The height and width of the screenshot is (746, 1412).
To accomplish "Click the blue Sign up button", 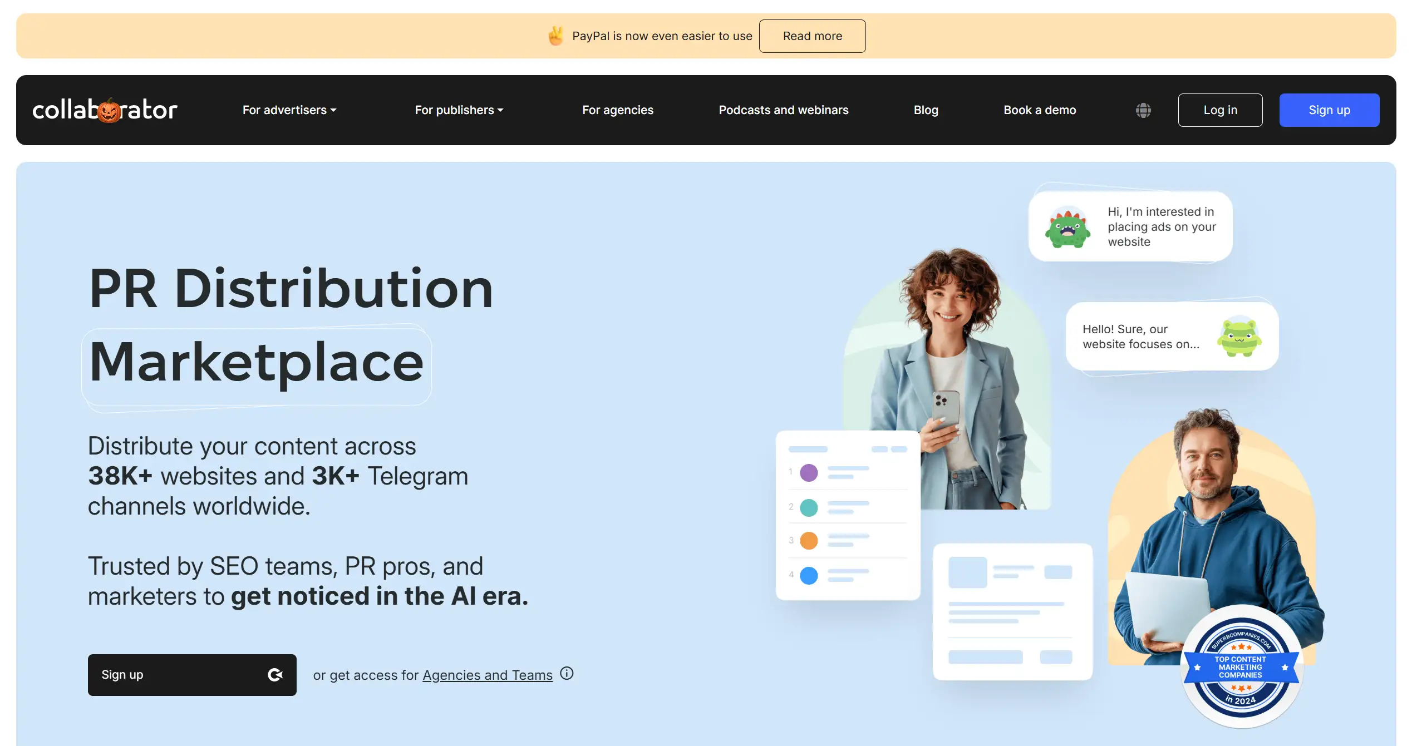I will (x=1329, y=110).
